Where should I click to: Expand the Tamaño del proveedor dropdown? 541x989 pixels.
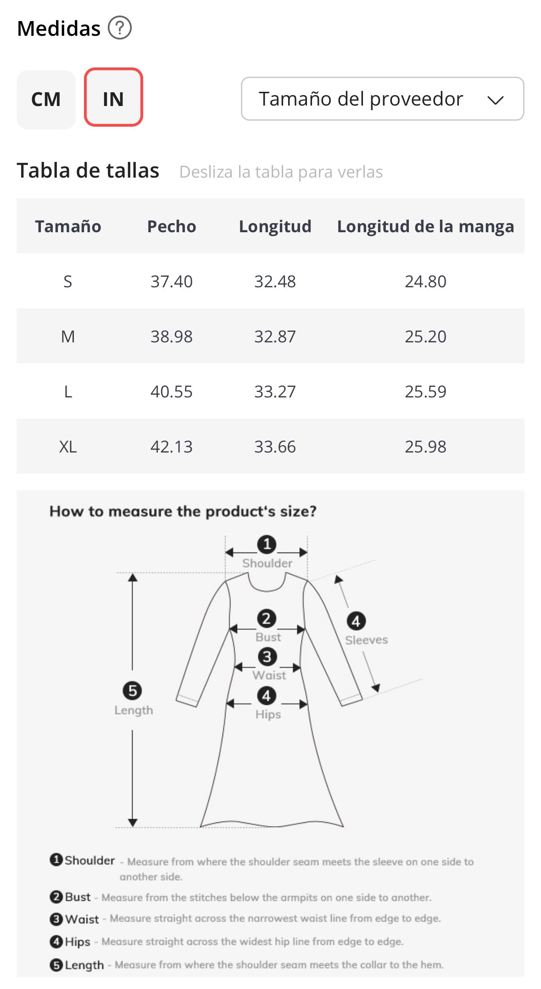pos(383,99)
